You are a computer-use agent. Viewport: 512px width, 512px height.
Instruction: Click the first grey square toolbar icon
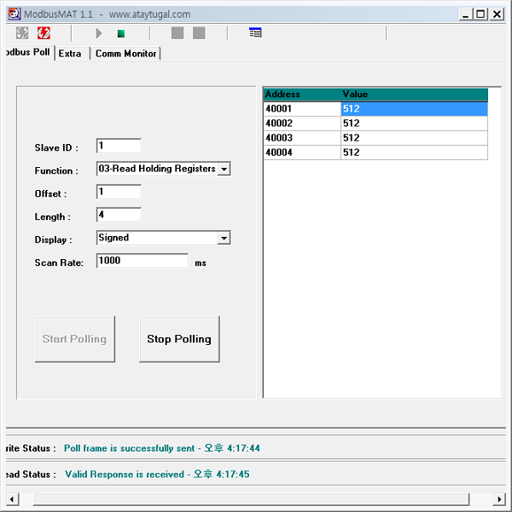(177, 33)
